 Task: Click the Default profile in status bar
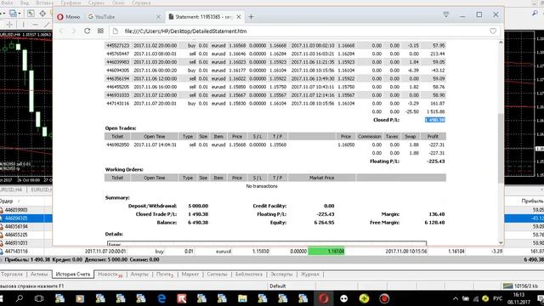(278, 286)
